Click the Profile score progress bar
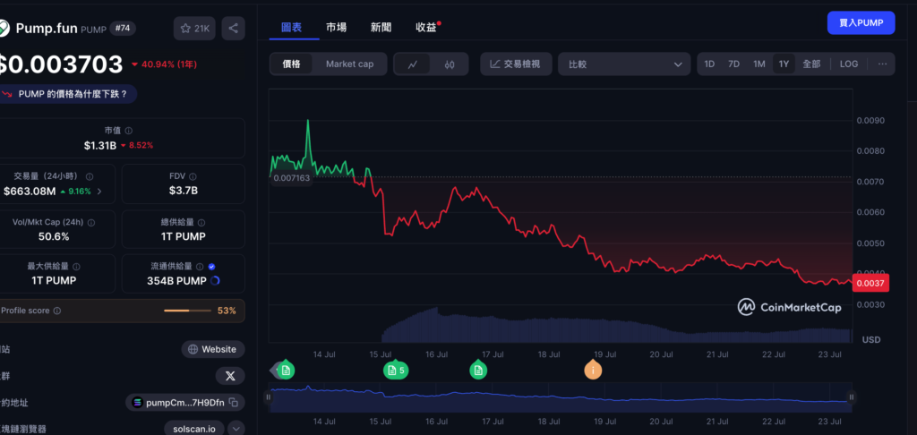Screen dimensions: 917x435 pos(187,311)
